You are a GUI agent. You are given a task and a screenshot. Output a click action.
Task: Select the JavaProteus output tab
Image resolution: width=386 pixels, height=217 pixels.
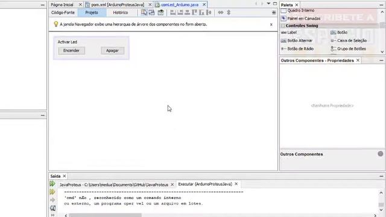(x=114, y=184)
